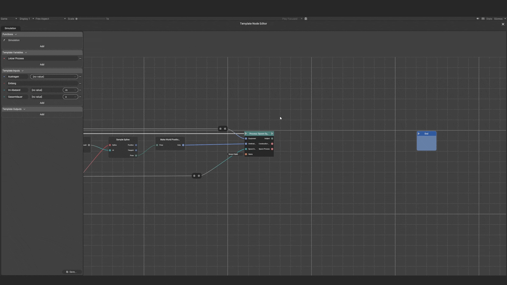The width and height of the screenshot is (507, 285).
Task: Add a new template variable
Action: (42, 65)
